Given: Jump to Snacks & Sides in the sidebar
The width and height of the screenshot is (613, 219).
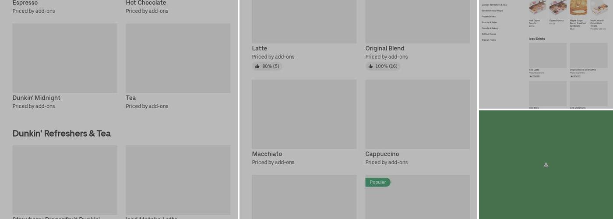Looking at the screenshot, I should pyautogui.click(x=489, y=22).
